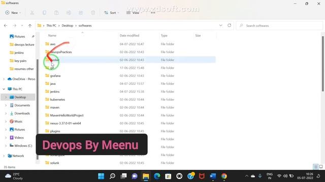Open the weather widget showing 23°C
The image size is (325, 182).
click(14, 176)
